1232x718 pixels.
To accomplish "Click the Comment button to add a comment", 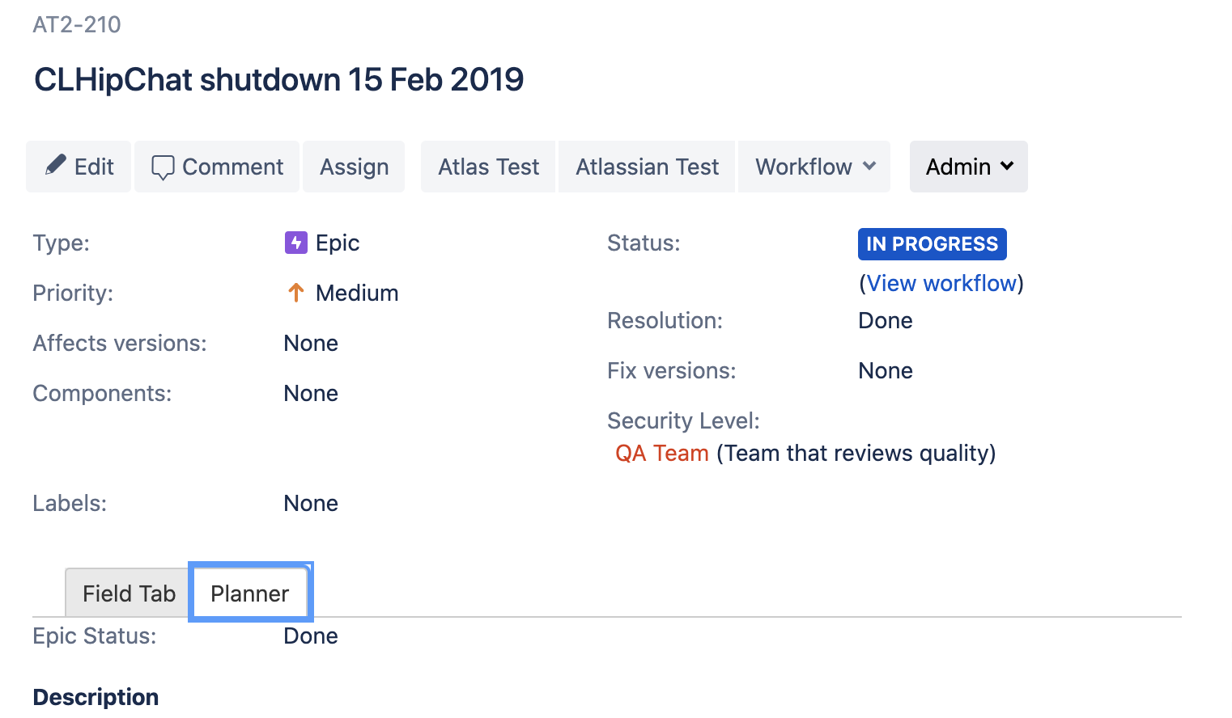I will pos(216,167).
